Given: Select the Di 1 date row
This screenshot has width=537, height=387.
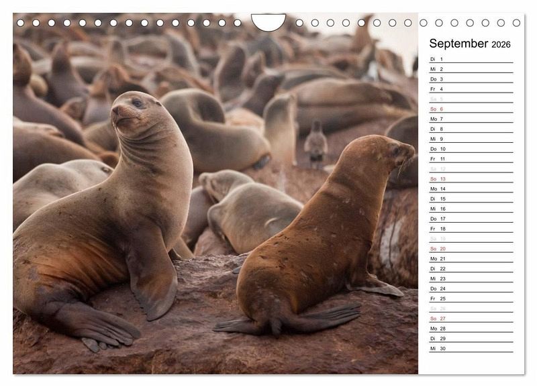Looking at the screenshot, I should click(x=471, y=59).
